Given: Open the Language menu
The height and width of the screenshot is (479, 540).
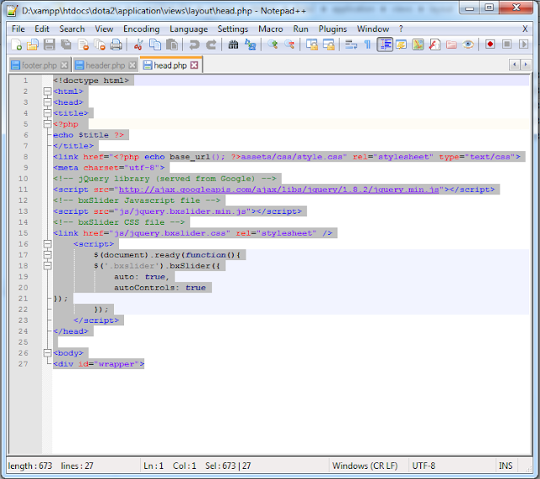Looking at the screenshot, I should [189, 29].
